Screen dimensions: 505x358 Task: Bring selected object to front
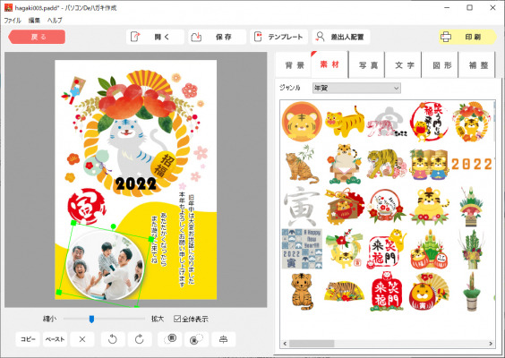[170, 339]
